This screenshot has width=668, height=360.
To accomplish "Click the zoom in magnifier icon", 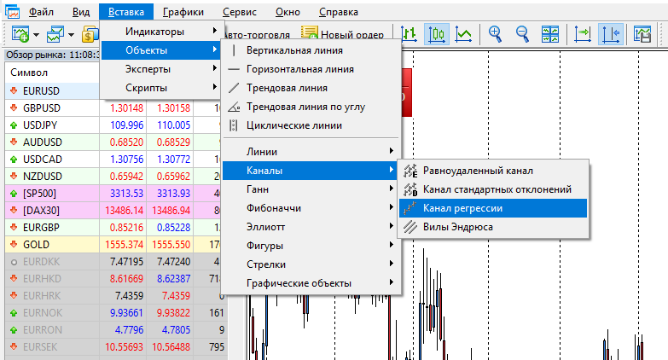I will point(495,34).
